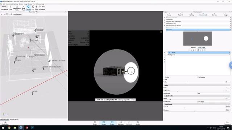
Task: Select Against door wall bright environment
Action: click(198, 22)
